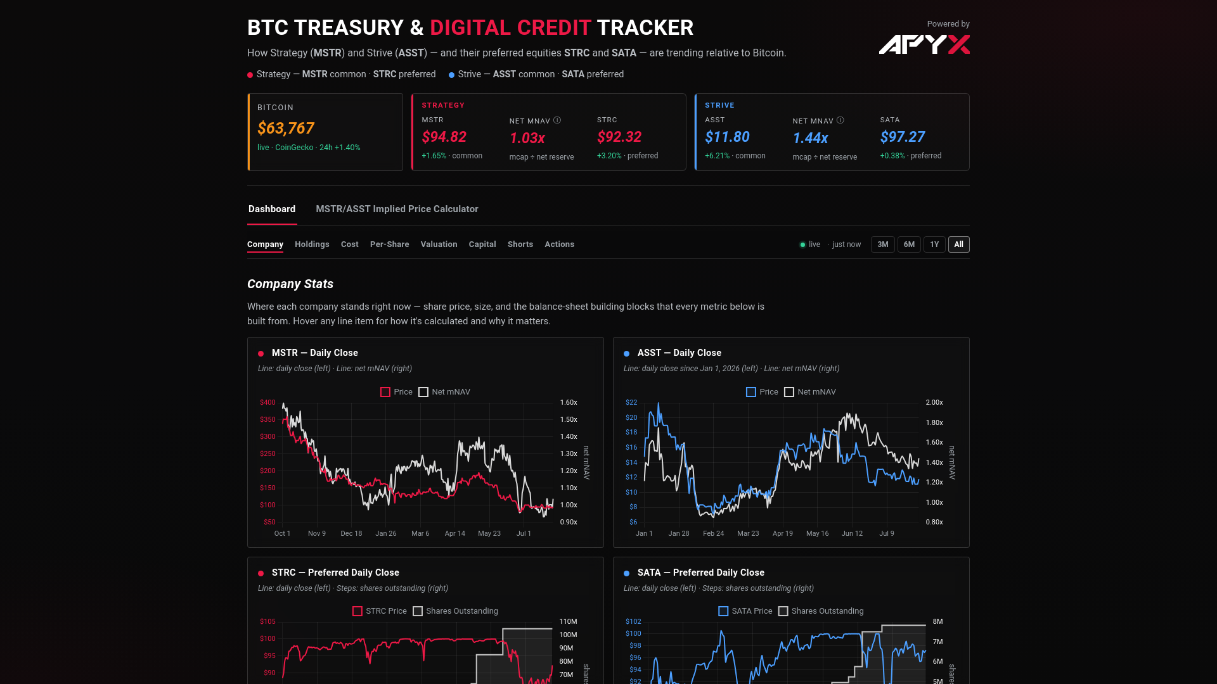
Task: Click ASST price $11.80
Action: pos(727,137)
